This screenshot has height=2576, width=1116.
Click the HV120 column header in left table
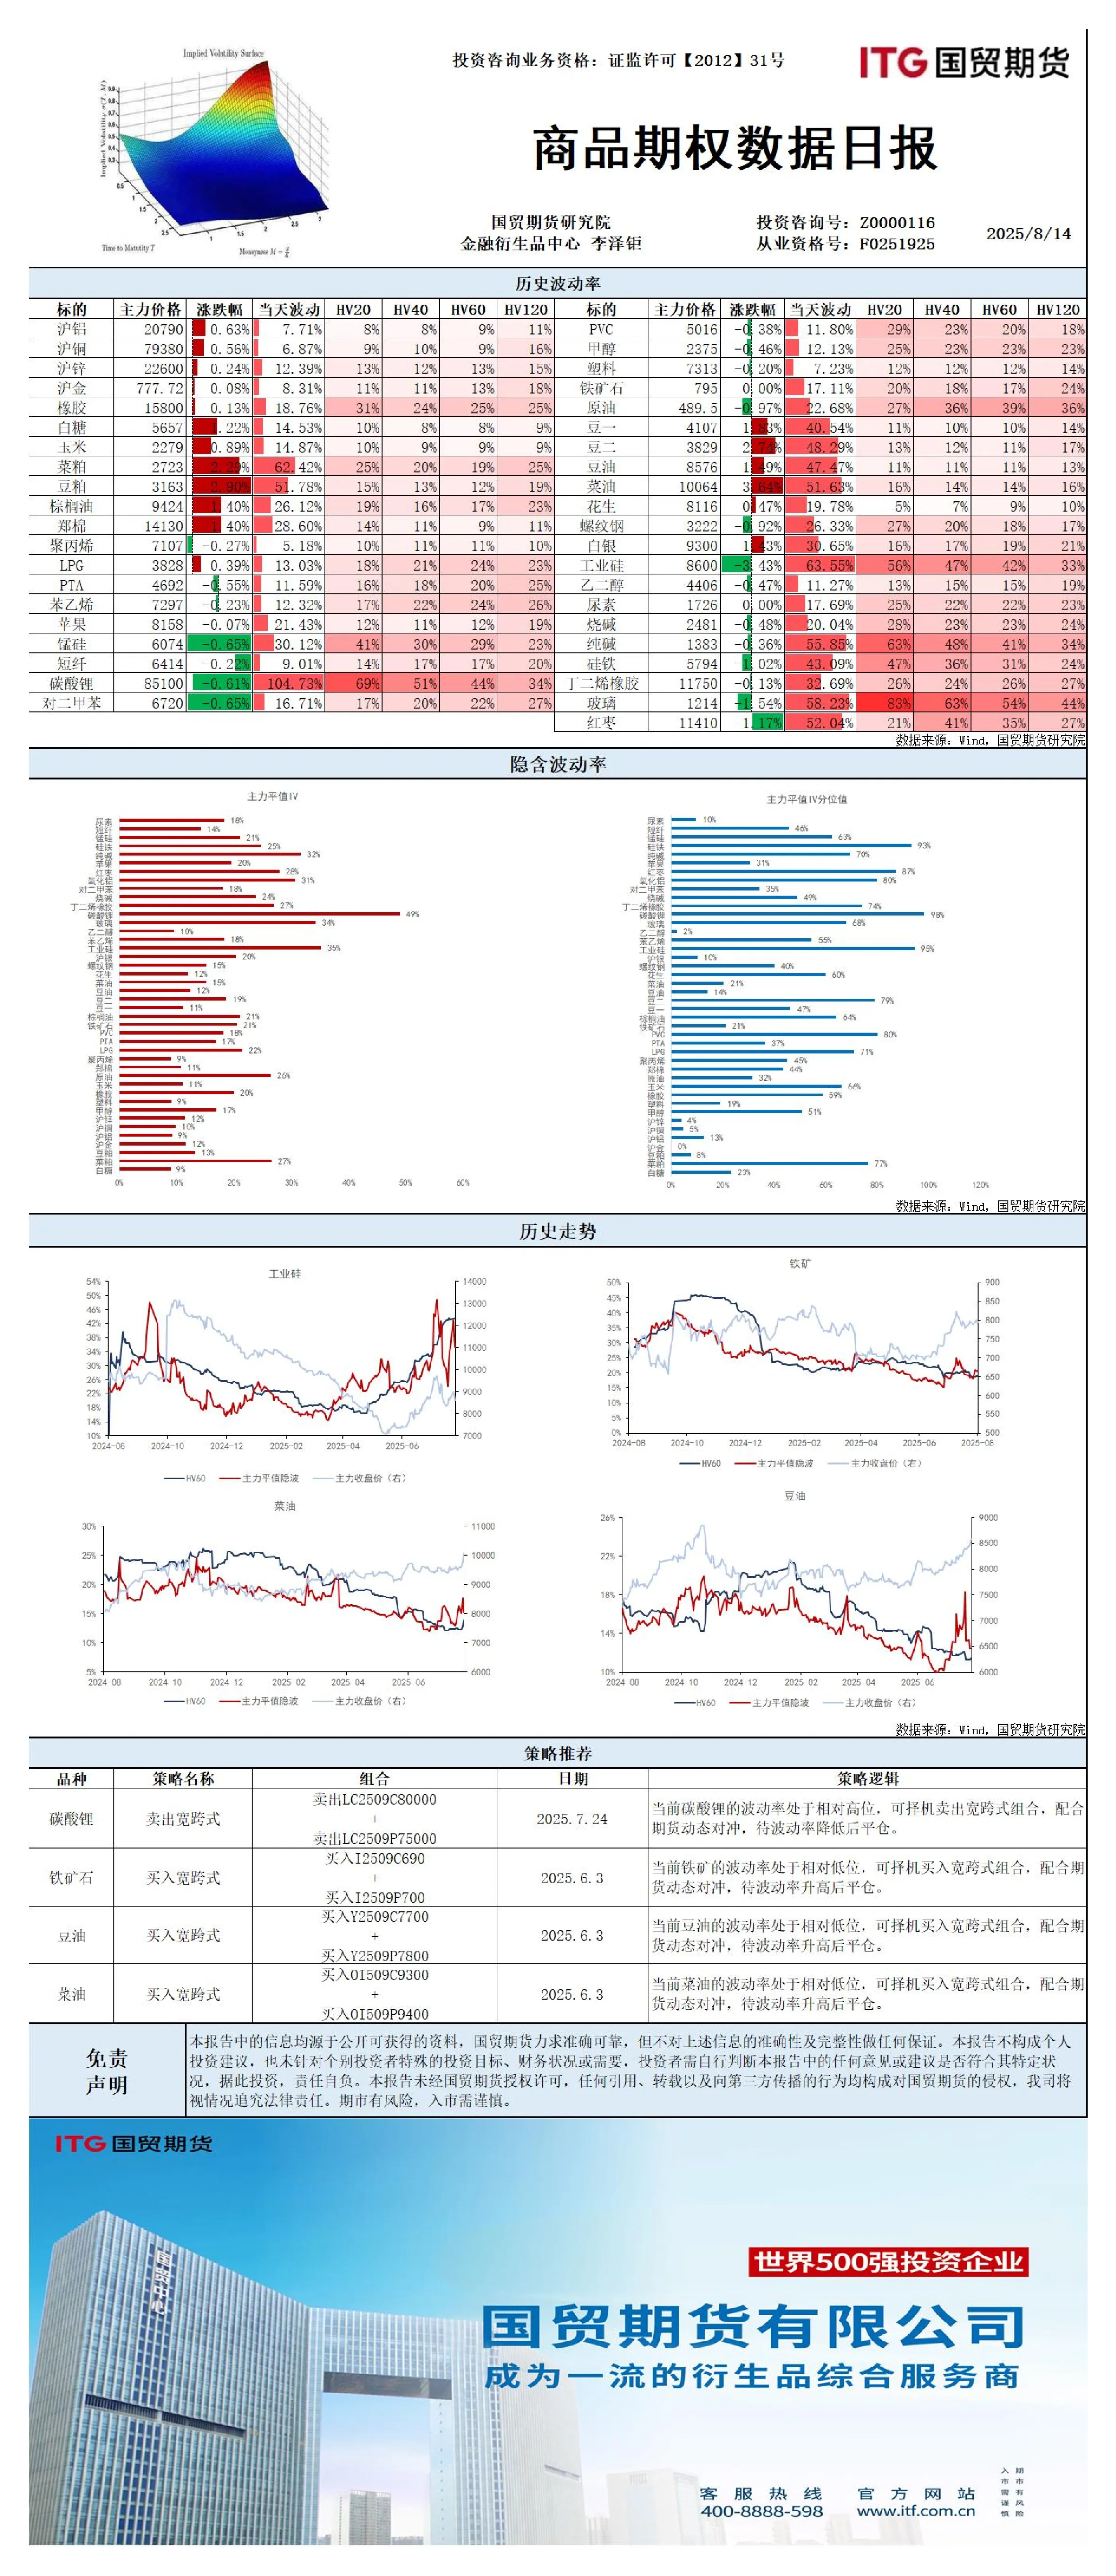(527, 309)
